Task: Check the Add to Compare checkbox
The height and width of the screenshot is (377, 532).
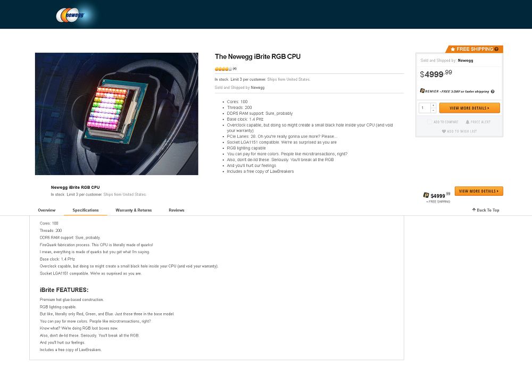Action: click(429, 122)
